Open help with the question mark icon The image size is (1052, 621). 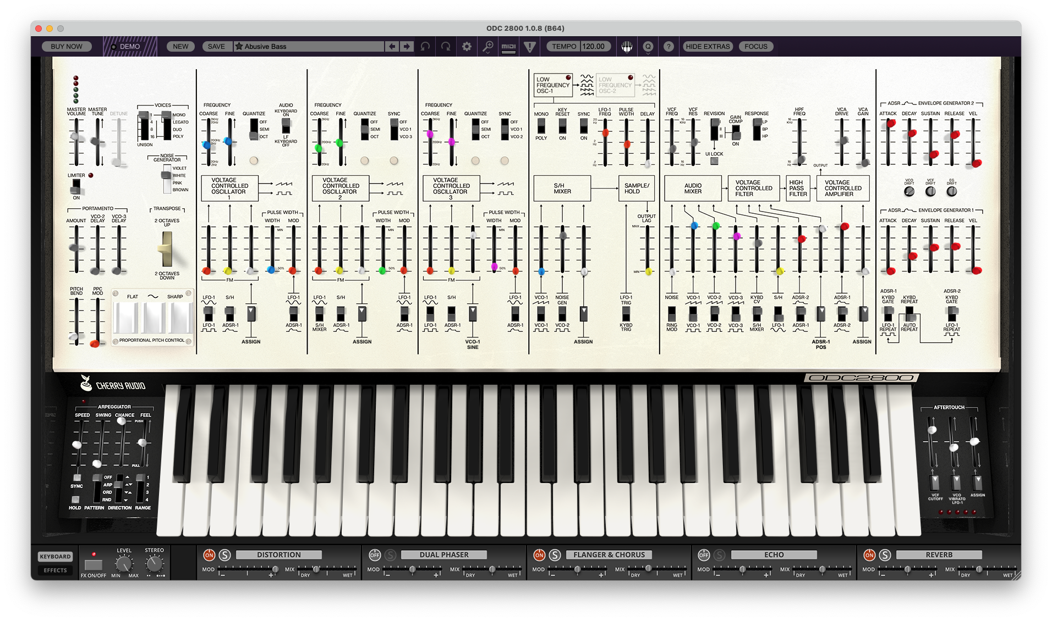669,47
